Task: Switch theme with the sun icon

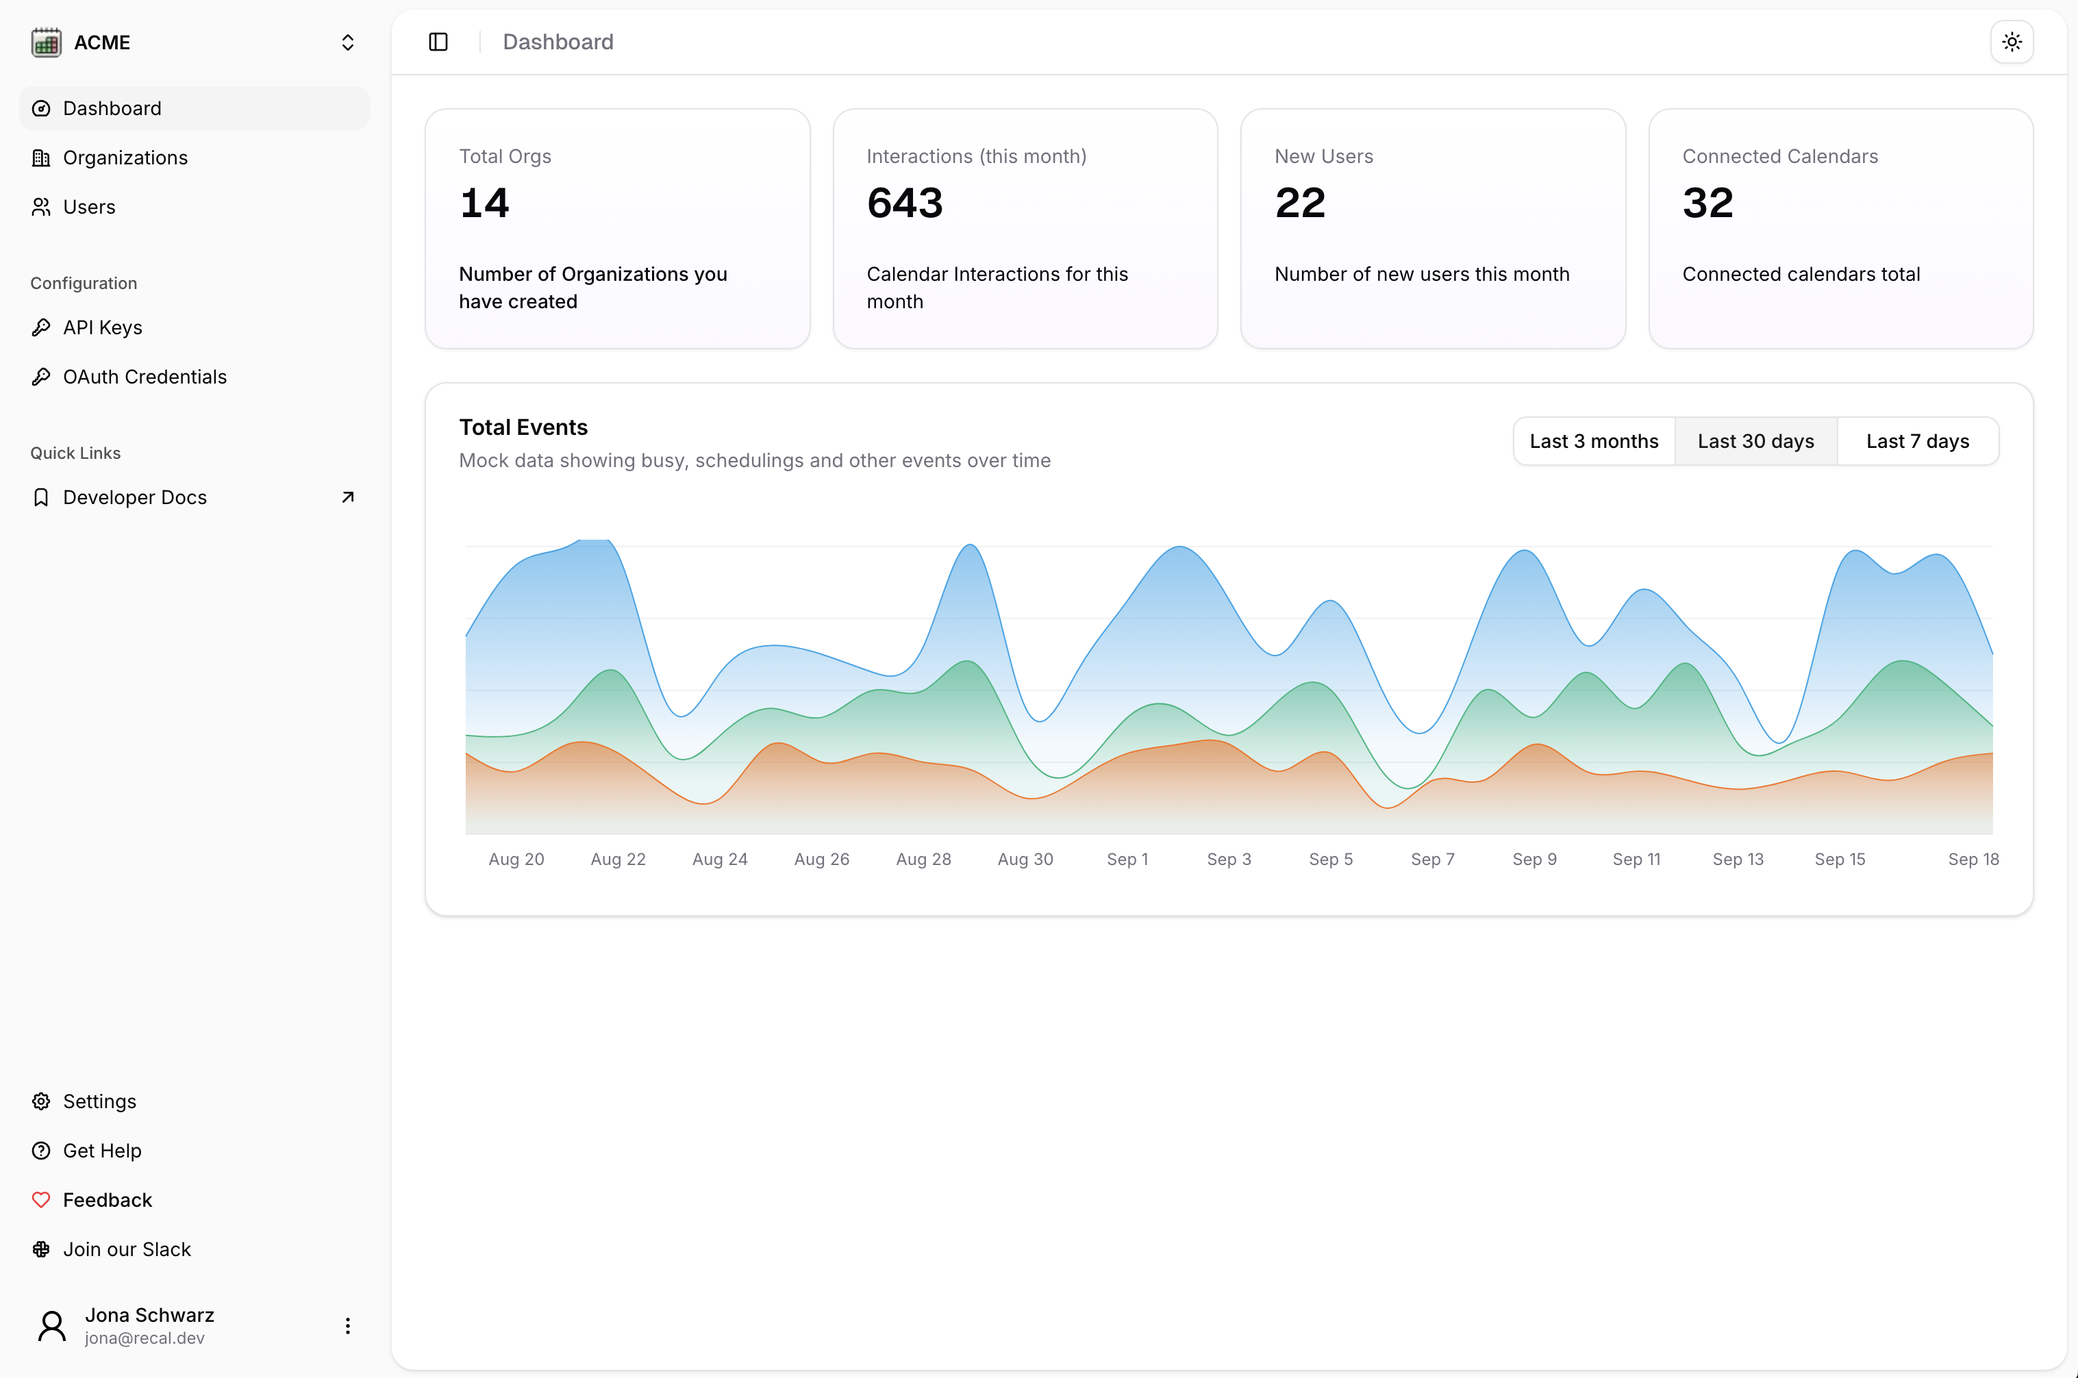Action: 2012,41
